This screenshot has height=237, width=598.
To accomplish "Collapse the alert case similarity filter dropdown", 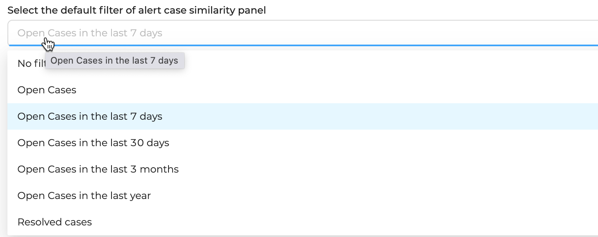I will tap(303, 33).
